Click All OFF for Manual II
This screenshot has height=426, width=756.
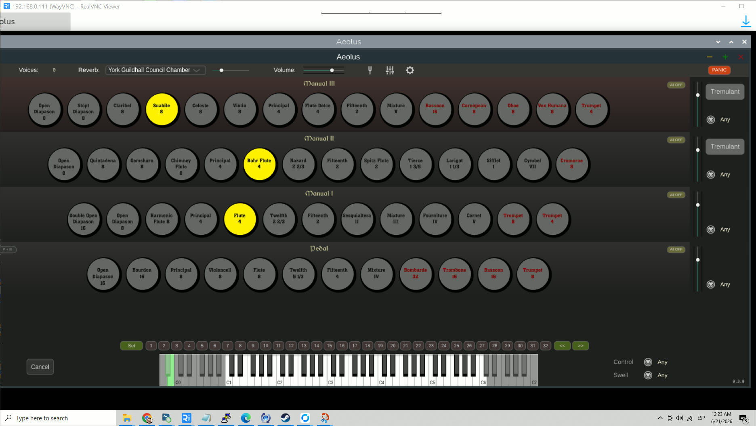[x=676, y=140]
